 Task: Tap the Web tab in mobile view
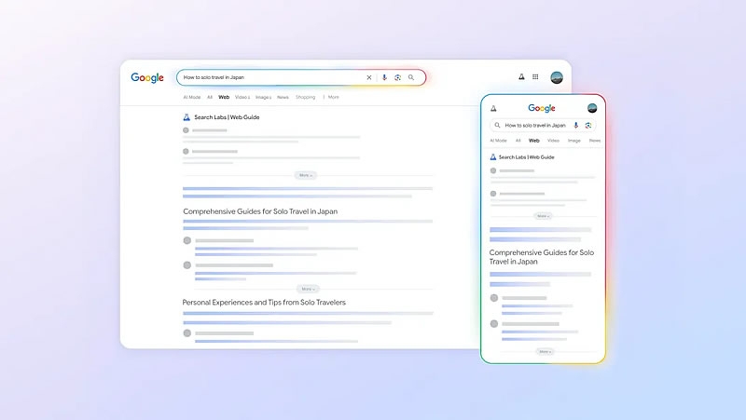(534, 141)
